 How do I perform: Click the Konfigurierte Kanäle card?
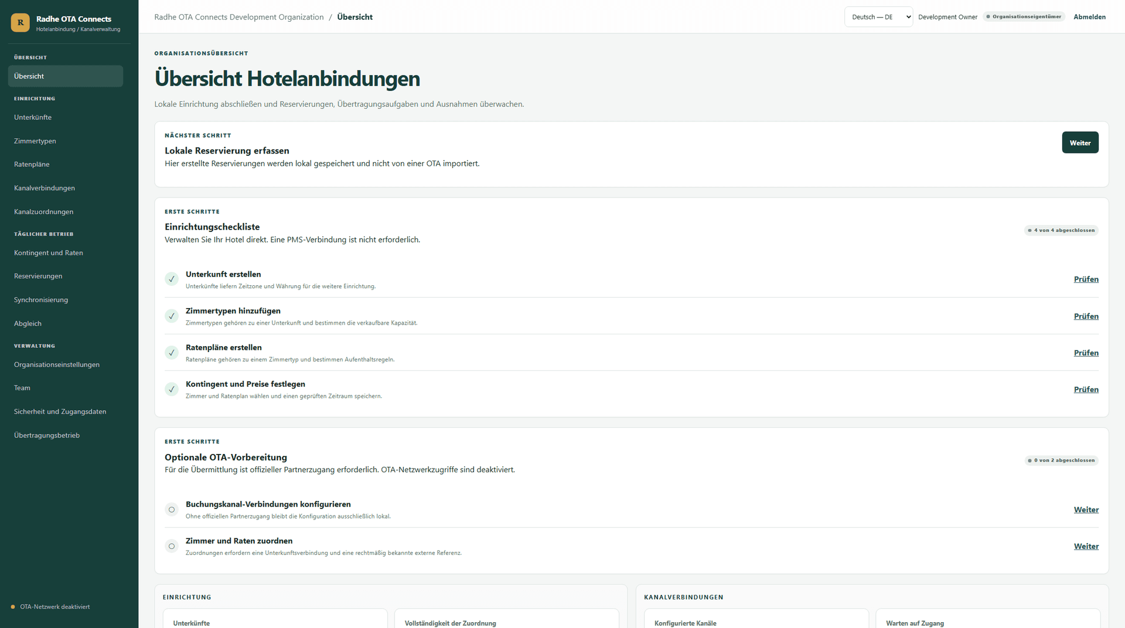[756, 619]
